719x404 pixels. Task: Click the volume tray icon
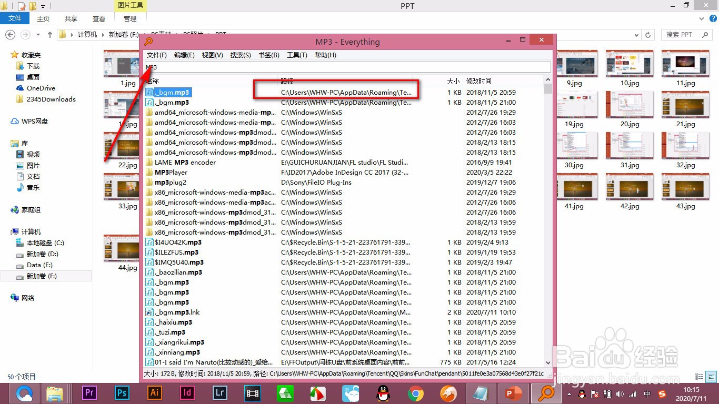coord(619,393)
